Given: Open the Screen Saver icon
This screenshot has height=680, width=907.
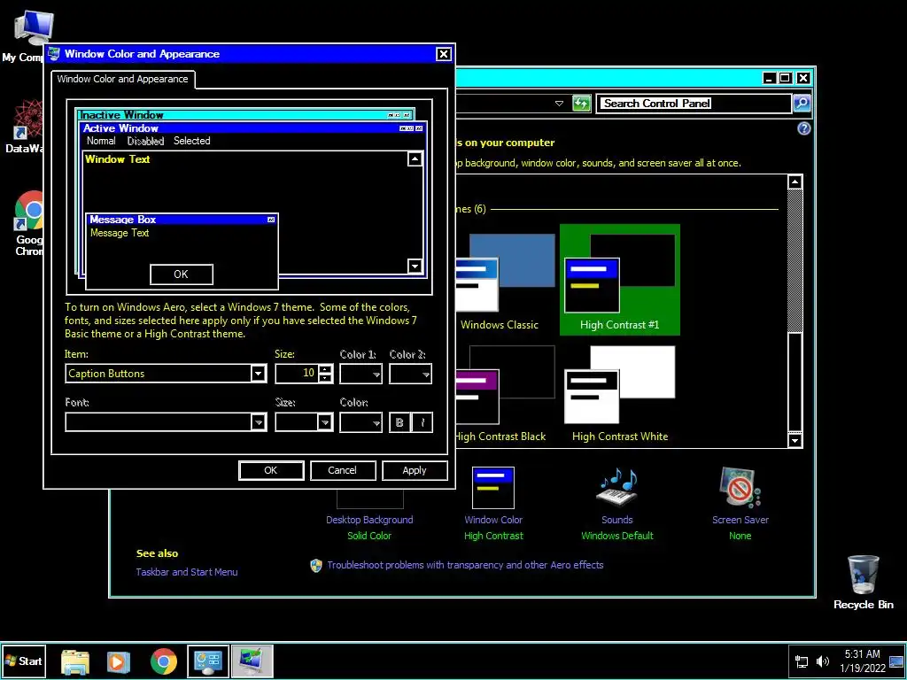Looking at the screenshot, I should [x=740, y=488].
